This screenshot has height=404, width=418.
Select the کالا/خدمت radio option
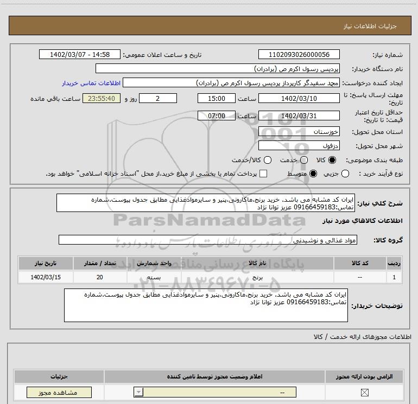(x=268, y=160)
